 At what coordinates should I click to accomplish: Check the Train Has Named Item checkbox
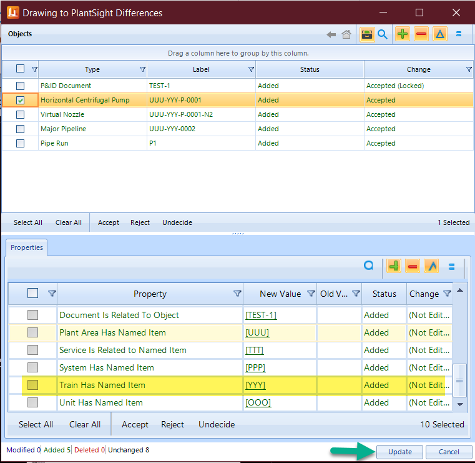(32, 385)
